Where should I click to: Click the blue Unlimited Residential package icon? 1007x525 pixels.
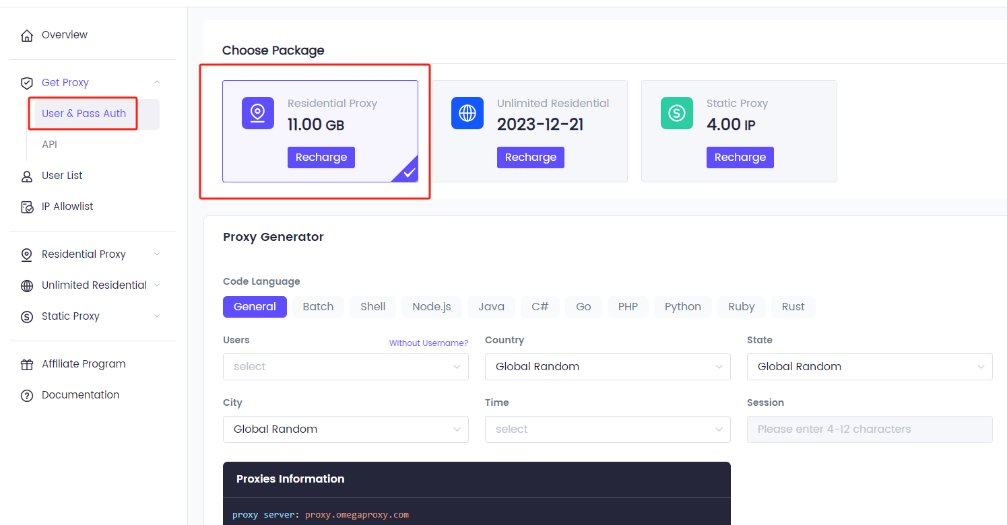point(467,113)
